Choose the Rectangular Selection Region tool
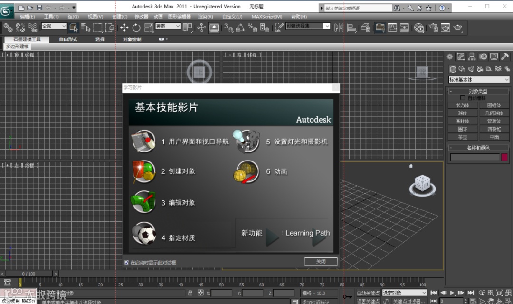The width and height of the screenshot is (513, 304). [x=98, y=28]
